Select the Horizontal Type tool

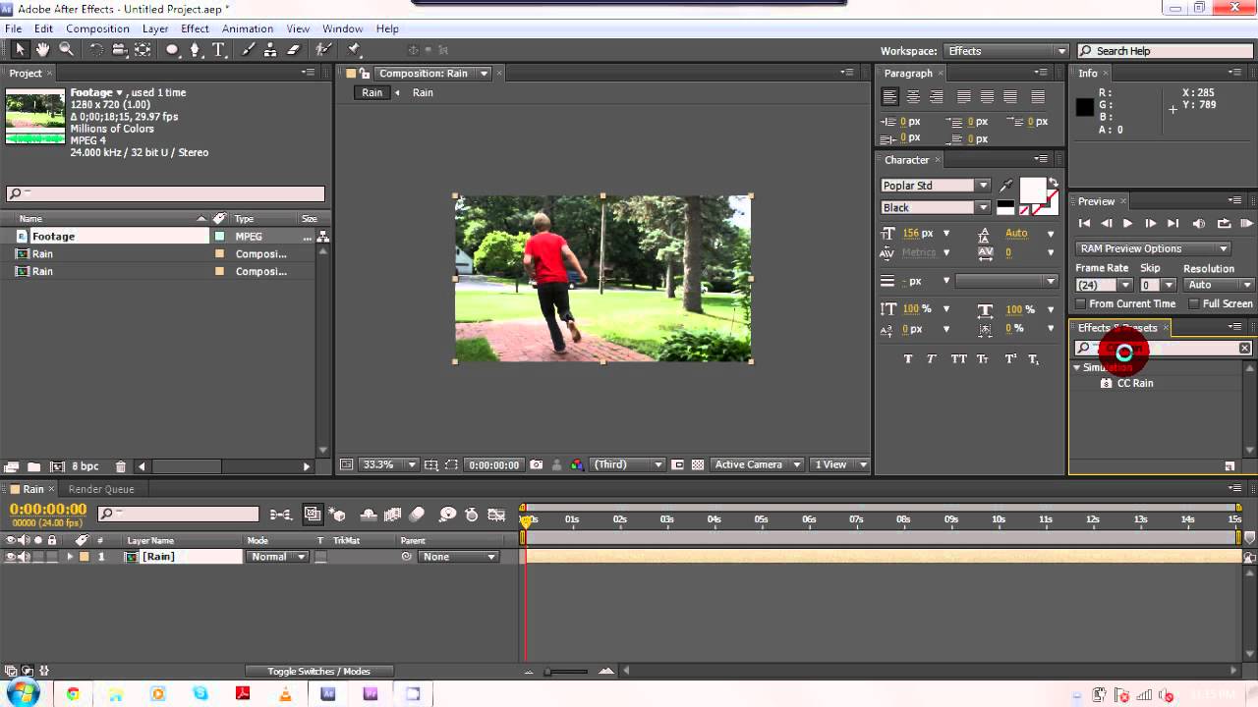218,49
